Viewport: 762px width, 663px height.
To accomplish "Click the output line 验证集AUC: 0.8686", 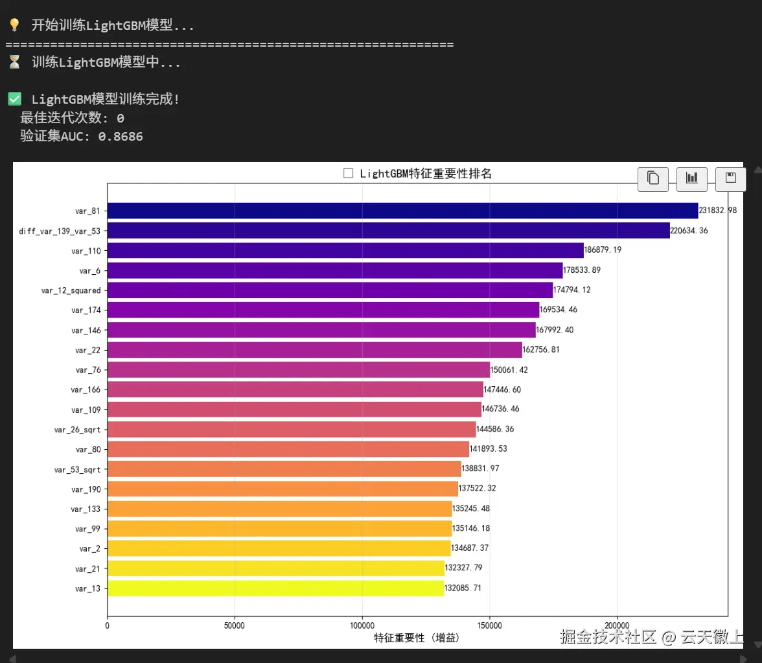I will point(82,136).
